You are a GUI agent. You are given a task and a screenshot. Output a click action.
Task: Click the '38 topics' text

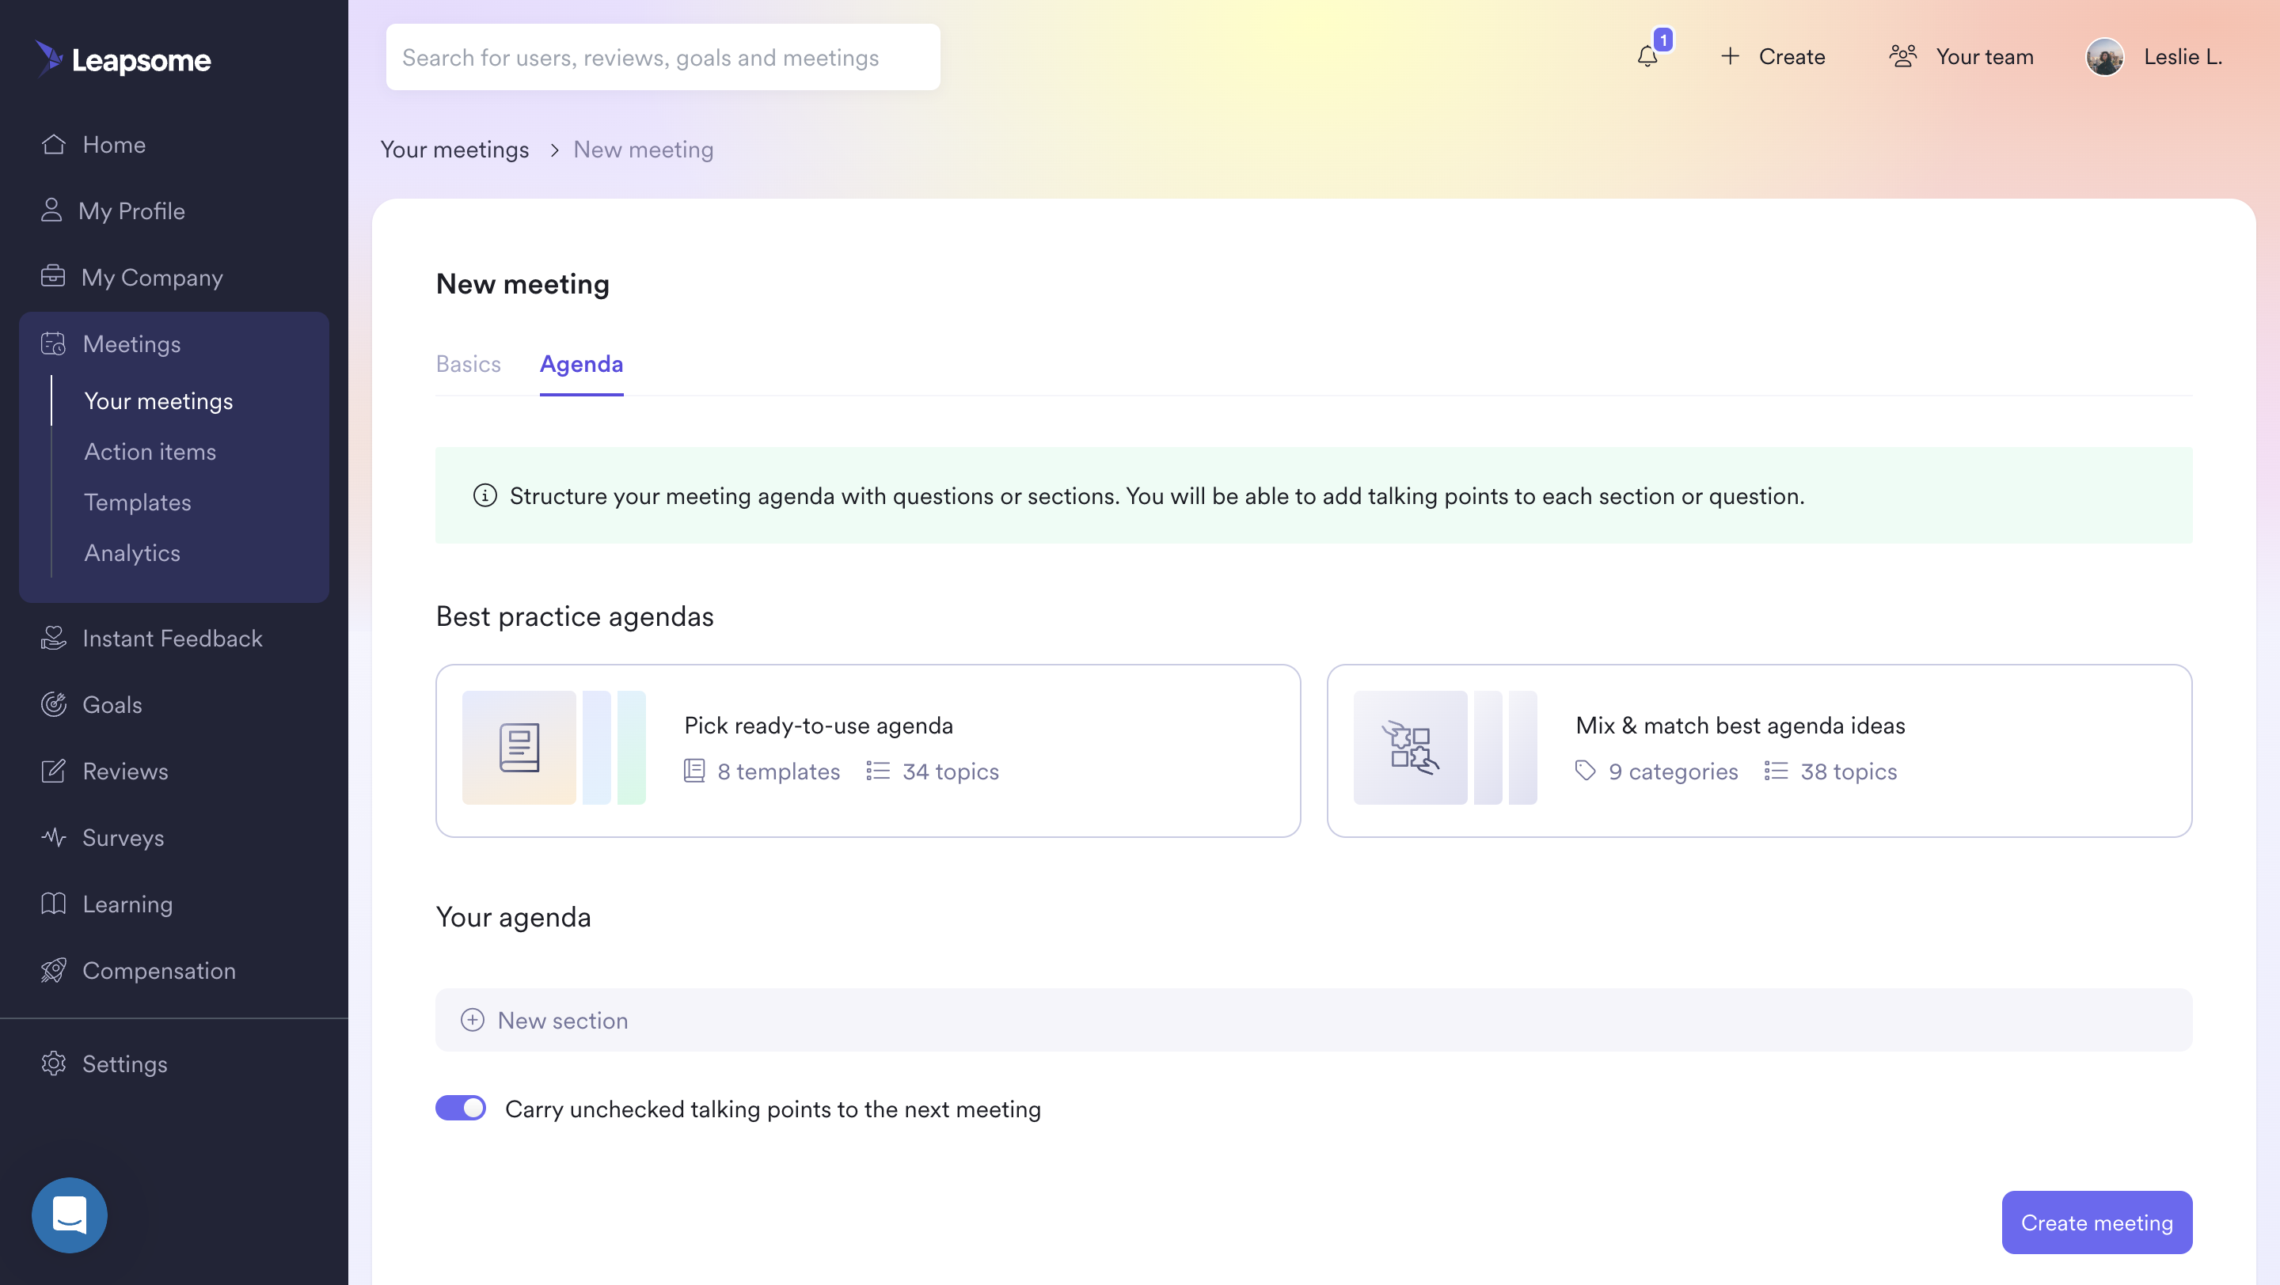[x=1849, y=771]
